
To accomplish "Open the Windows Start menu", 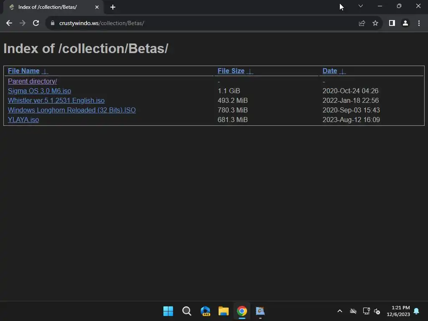I will pyautogui.click(x=168, y=311).
